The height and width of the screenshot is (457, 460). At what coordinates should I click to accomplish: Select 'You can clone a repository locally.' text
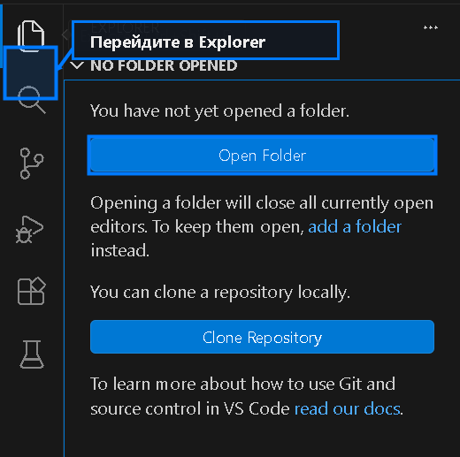pyautogui.click(x=220, y=293)
